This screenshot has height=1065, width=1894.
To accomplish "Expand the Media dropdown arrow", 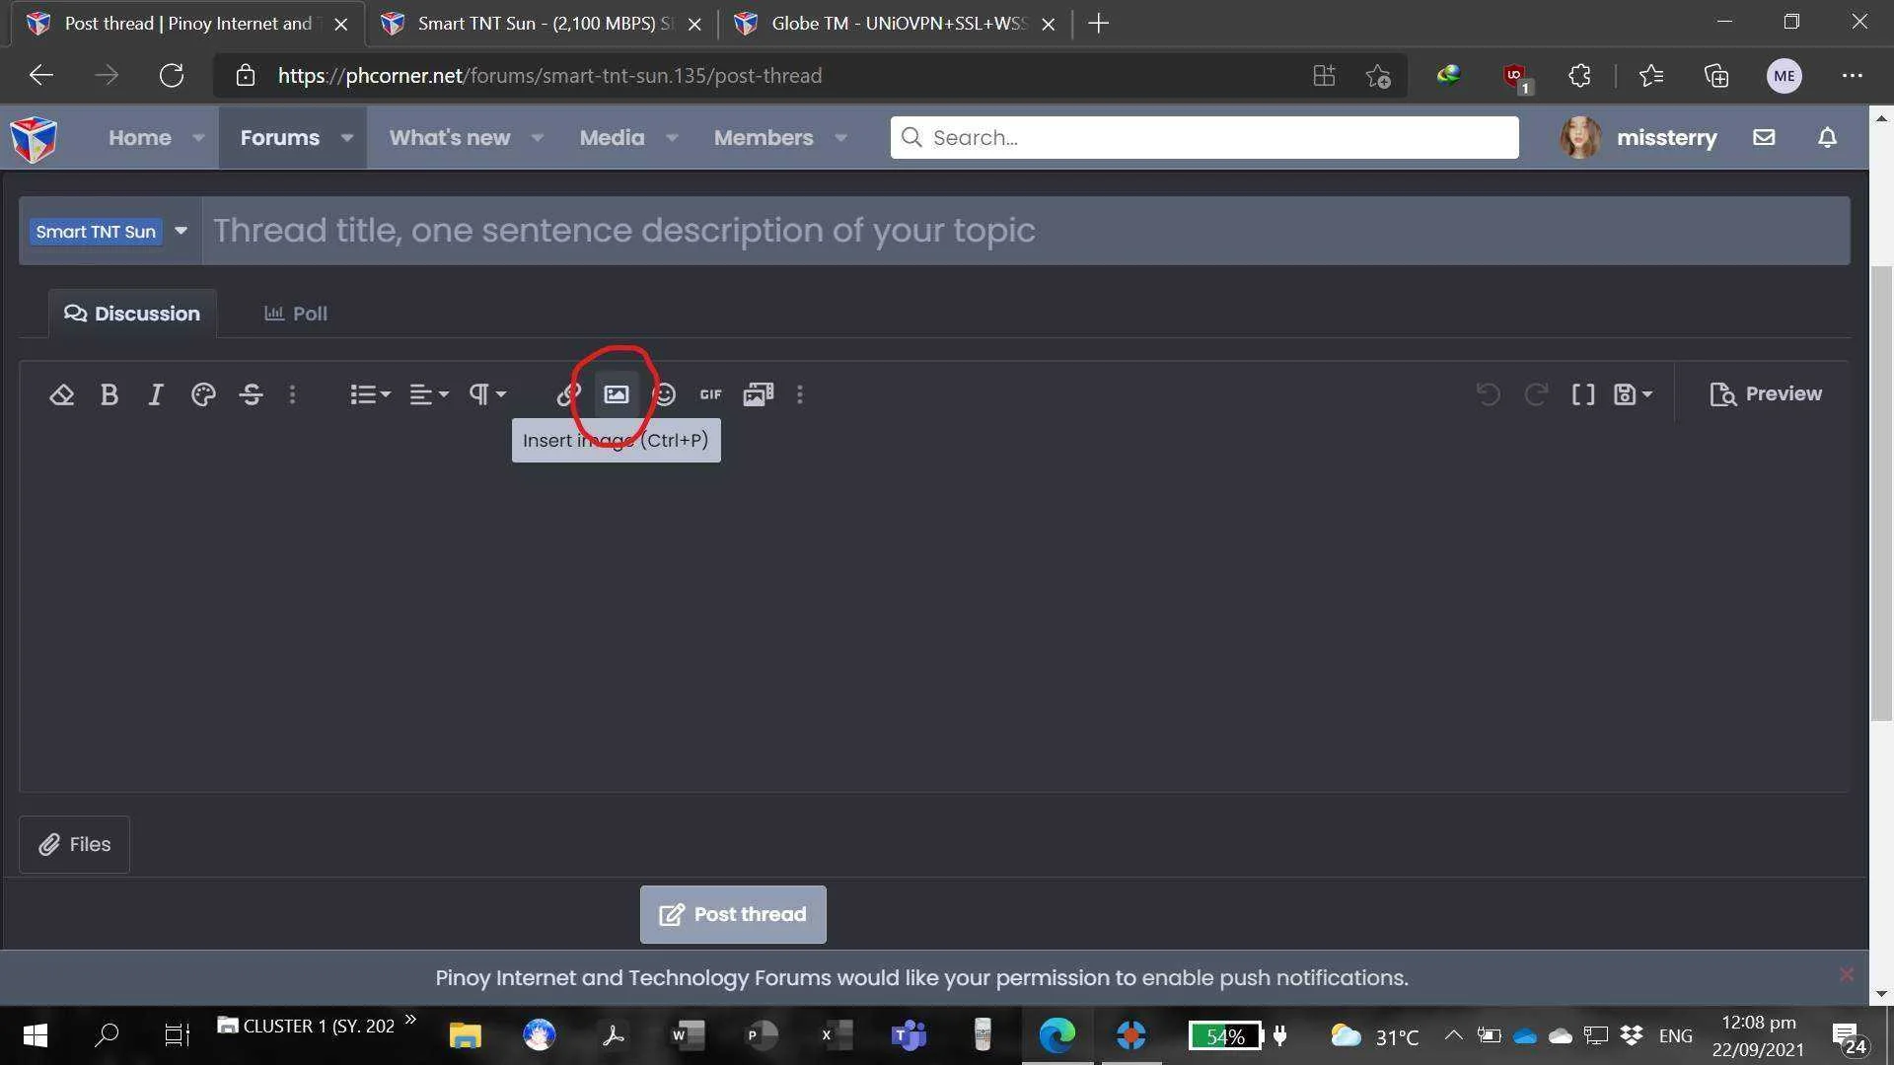I will 672,138.
